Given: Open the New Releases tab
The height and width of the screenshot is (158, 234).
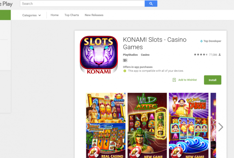Looking at the screenshot, I should 94,15.
